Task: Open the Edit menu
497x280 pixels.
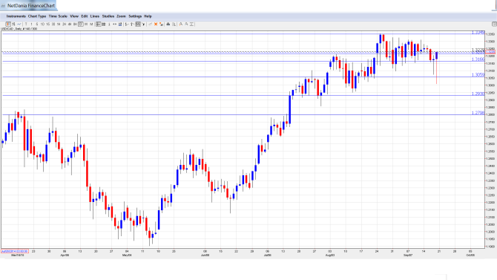Action: click(x=85, y=16)
